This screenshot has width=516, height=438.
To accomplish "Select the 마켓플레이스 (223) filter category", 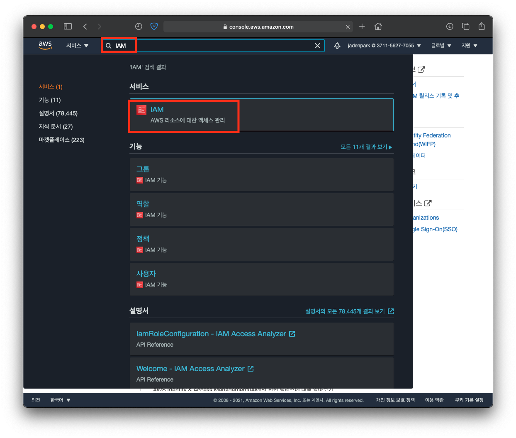I will 61,140.
